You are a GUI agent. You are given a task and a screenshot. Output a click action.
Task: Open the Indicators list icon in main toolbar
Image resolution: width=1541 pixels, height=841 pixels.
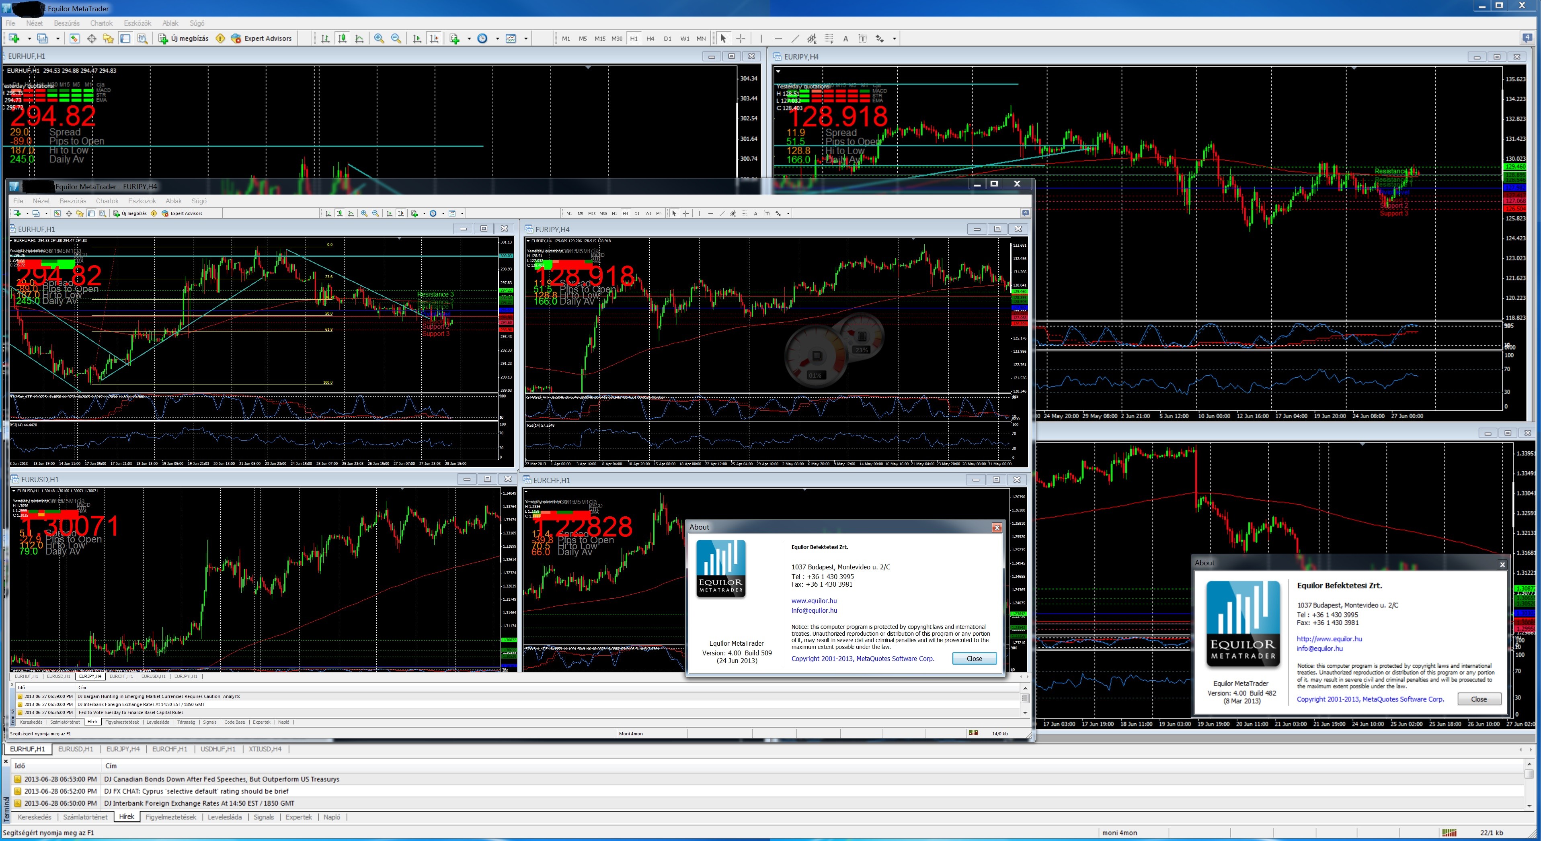point(455,38)
